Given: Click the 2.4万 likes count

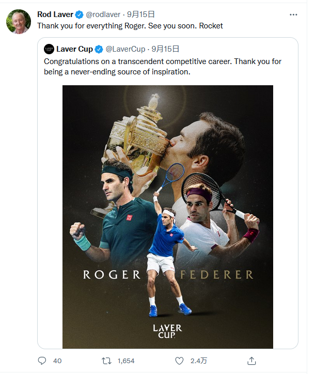Looking at the screenshot, I should tap(198, 361).
